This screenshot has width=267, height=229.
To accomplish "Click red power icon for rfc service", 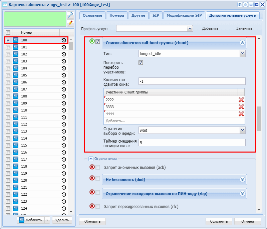I will (x=92, y=206).
